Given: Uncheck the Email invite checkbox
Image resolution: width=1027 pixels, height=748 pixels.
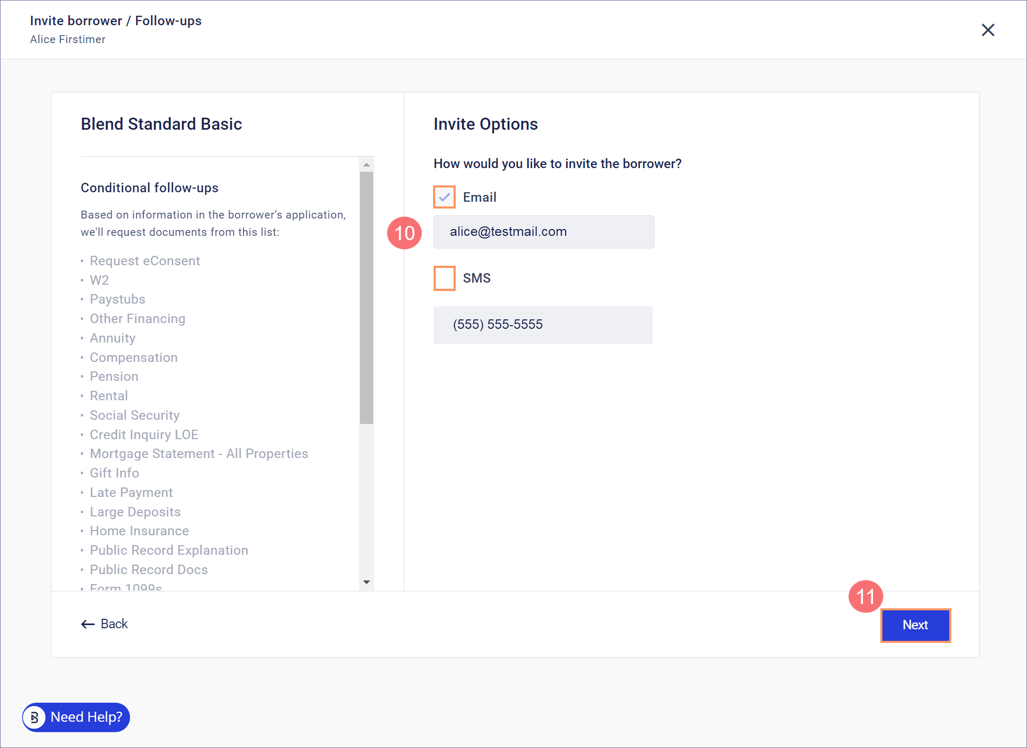Looking at the screenshot, I should (x=444, y=197).
